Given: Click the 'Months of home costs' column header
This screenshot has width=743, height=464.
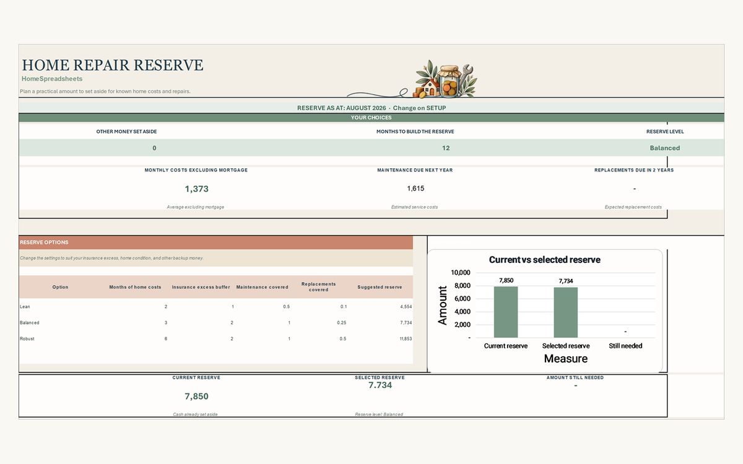Looking at the screenshot, I should [135, 287].
